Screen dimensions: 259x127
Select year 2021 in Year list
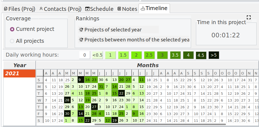coord(19,73)
